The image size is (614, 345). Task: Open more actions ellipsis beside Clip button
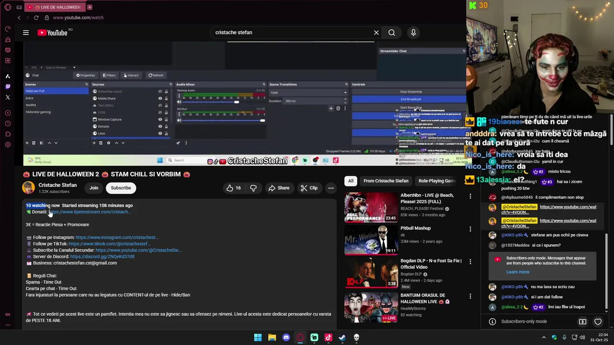(x=331, y=188)
